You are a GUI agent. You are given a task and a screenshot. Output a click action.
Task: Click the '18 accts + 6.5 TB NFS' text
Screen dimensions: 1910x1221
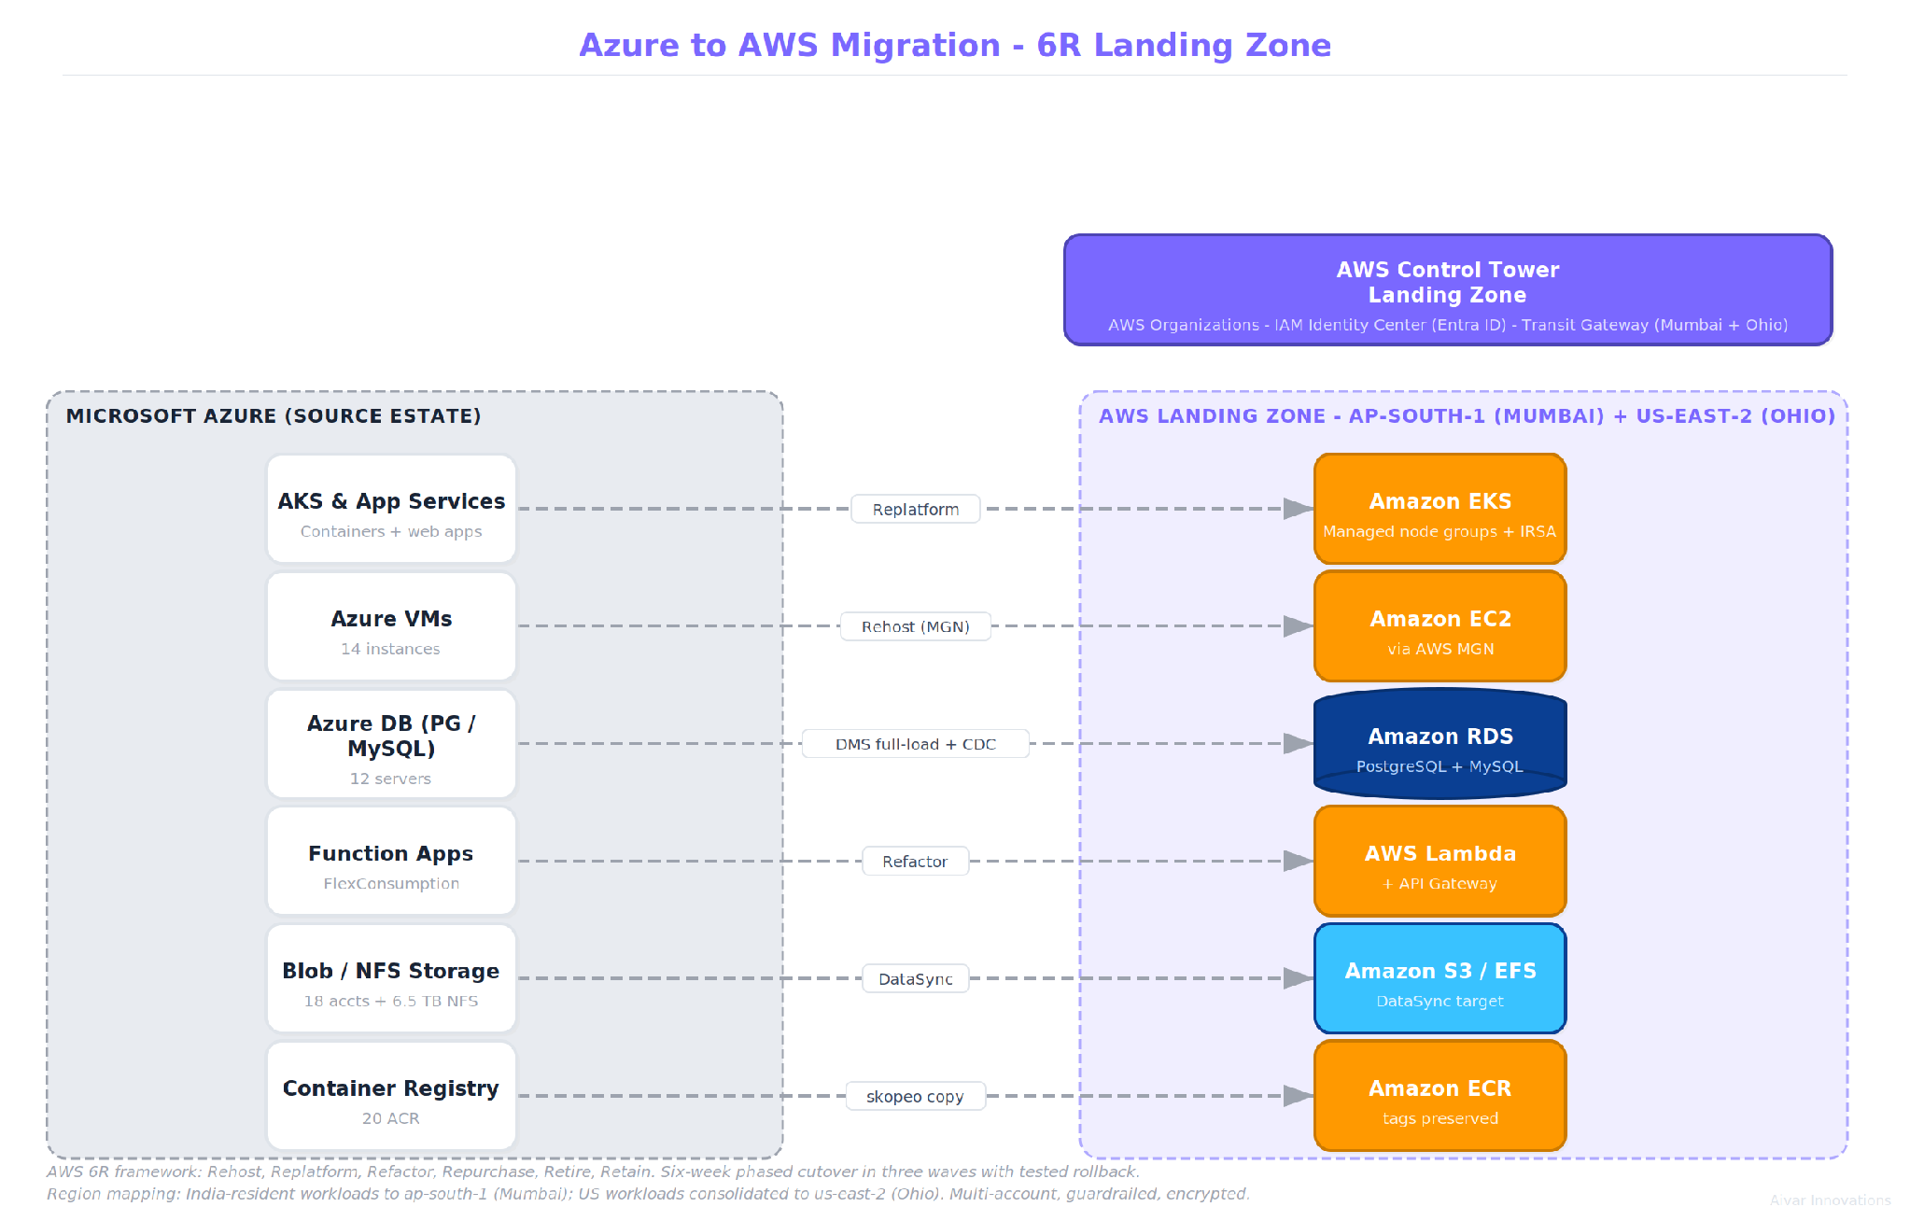pos(391,1001)
